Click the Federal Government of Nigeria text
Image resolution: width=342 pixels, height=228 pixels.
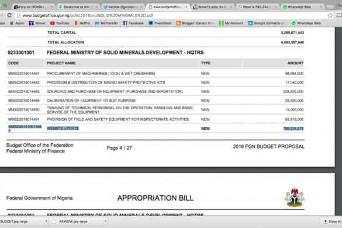point(40,198)
